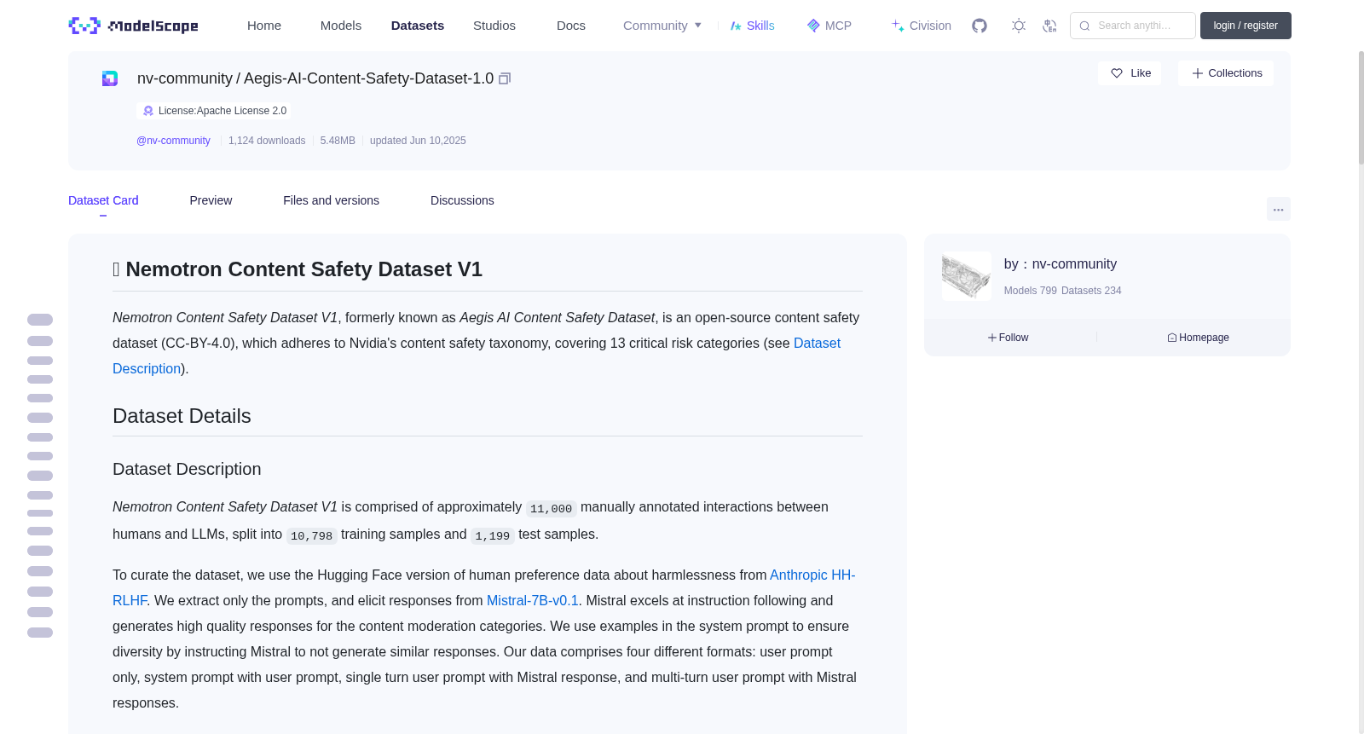Image resolution: width=1364 pixels, height=734 pixels.
Task: Open the GitHub repository icon
Action: [x=980, y=26]
